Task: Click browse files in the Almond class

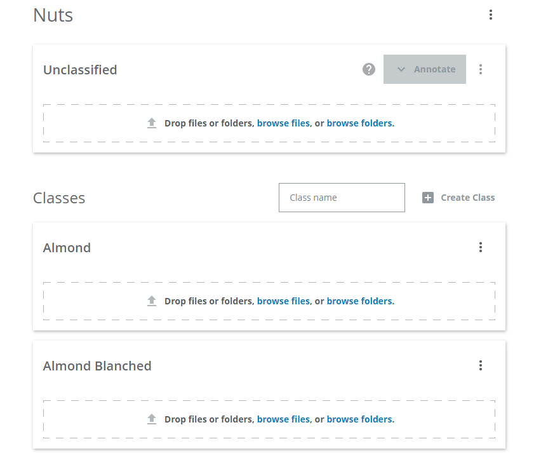Action: [x=283, y=301]
